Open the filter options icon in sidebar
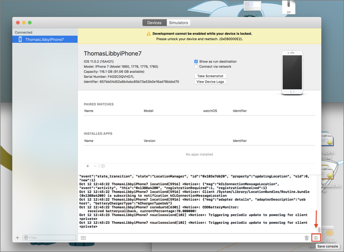Image resolution: width=344 pixels, height=252 pixels. tap(26, 237)
